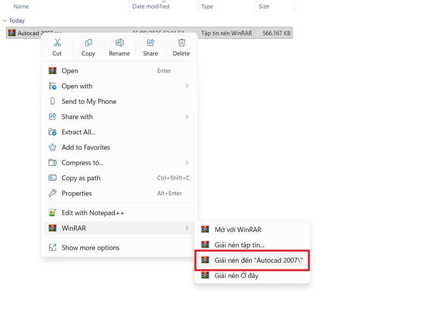
Task: Click the Cut scissors icon
Action: [x=57, y=43]
